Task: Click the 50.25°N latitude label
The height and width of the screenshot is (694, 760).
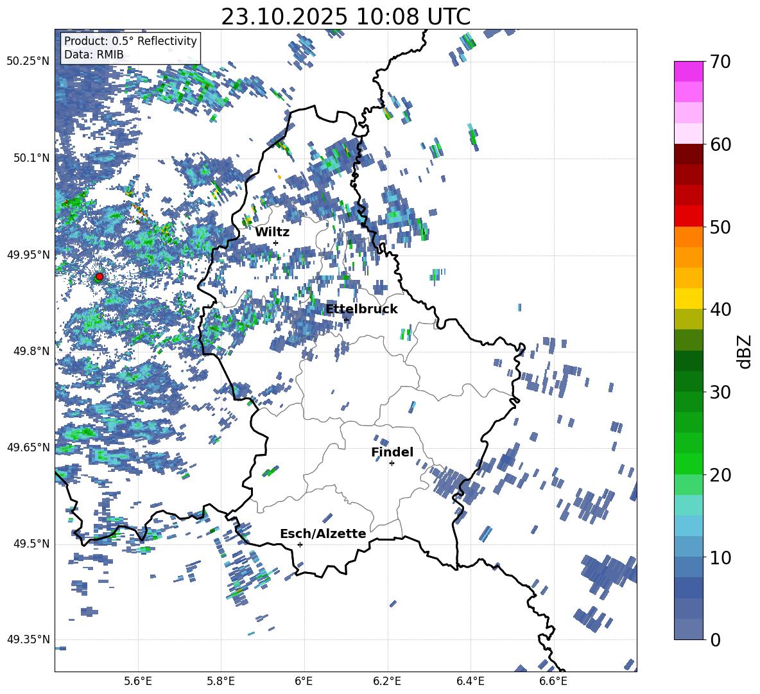Action: point(28,62)
